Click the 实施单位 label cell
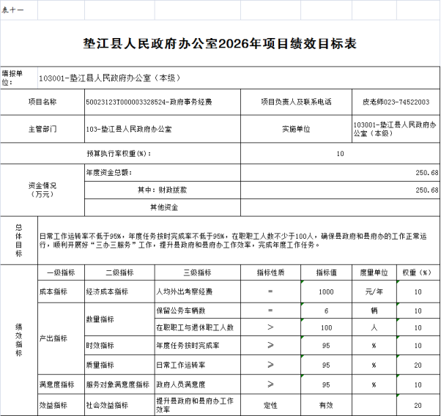This screenshot has width=441, height=416. pyautogui.click(x=296, y=129)
